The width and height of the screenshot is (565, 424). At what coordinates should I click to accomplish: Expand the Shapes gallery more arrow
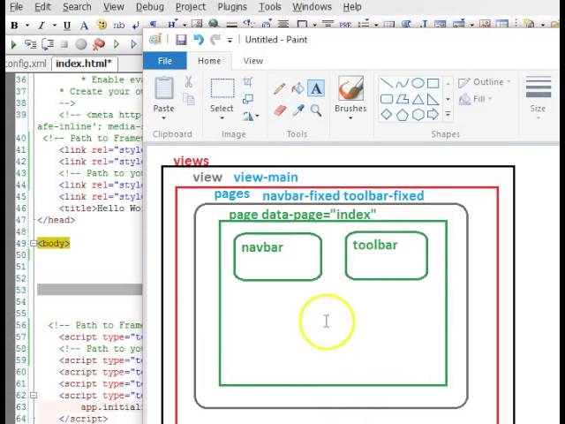(448, 114)
